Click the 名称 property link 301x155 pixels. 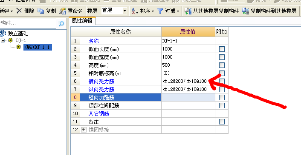point(94,41)
